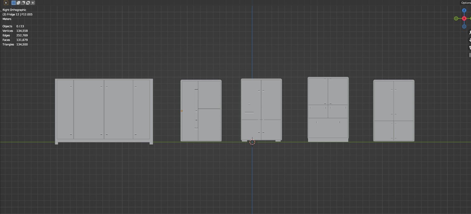Click the 3D cursor at origin

(252, 142)
